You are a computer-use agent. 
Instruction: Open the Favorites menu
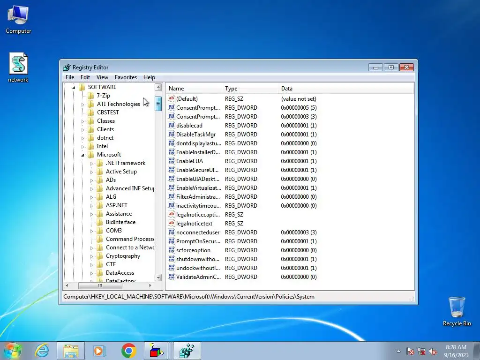[x=126, y=77]
